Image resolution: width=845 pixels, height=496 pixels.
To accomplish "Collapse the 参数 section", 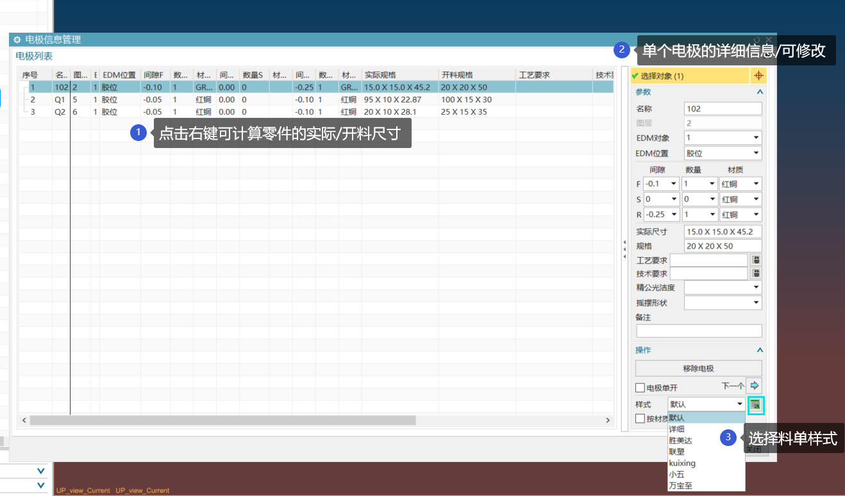I will point(760,92).
